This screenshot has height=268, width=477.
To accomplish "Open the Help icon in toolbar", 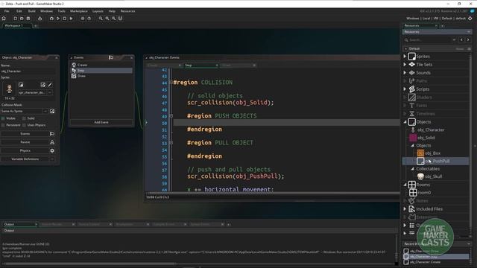I will 89,19.
